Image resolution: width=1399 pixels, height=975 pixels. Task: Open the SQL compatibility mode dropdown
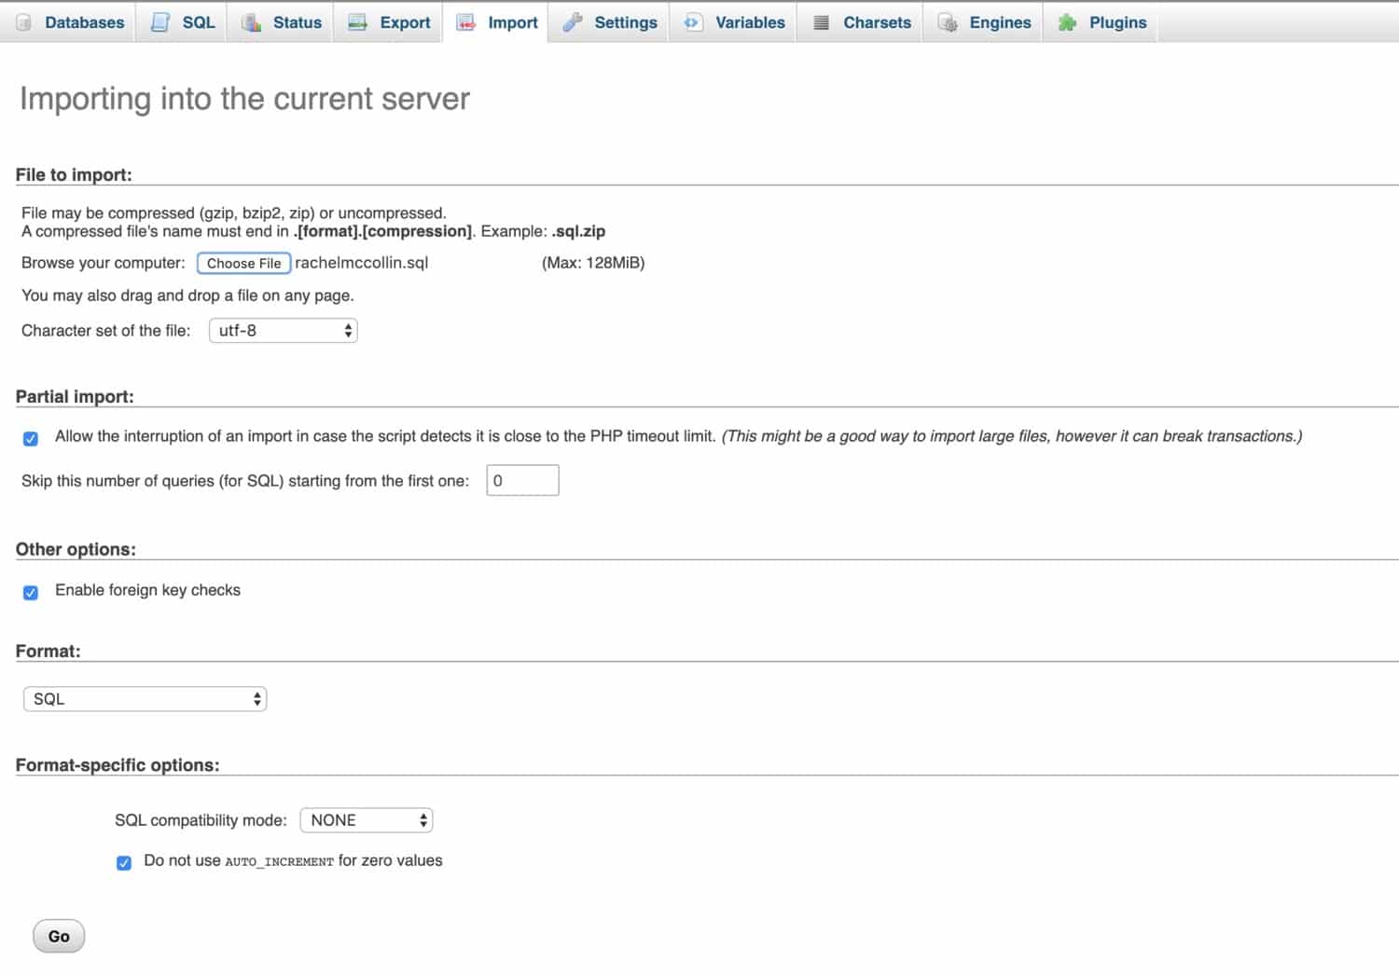point(366,819)
